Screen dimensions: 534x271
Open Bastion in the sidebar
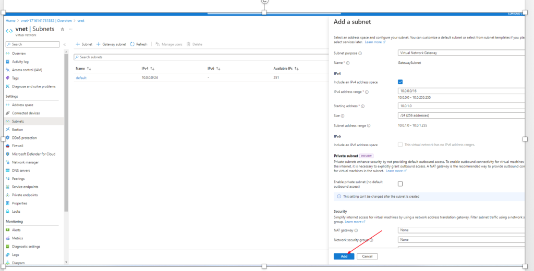(x=17, y=130)
